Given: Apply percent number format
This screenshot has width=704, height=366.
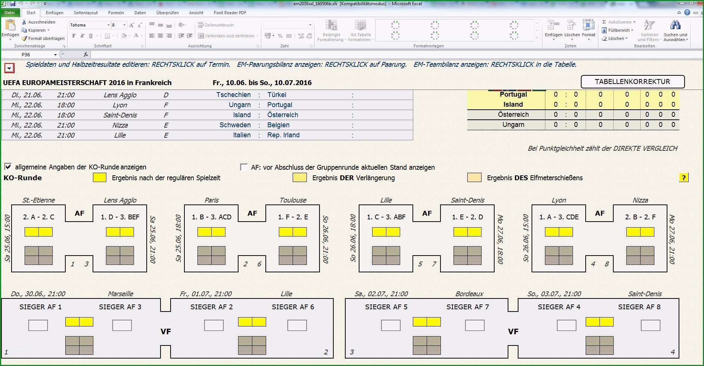Looking at the screenshot, I should pos(280,36).
